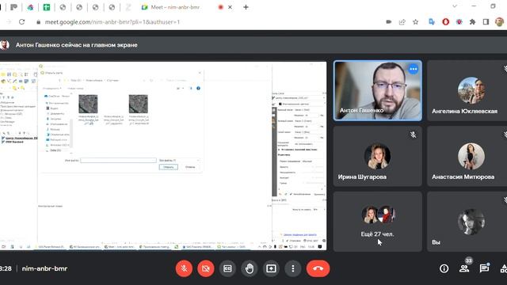Click the Отмена button in shared file dialog

tap(190, 167)
